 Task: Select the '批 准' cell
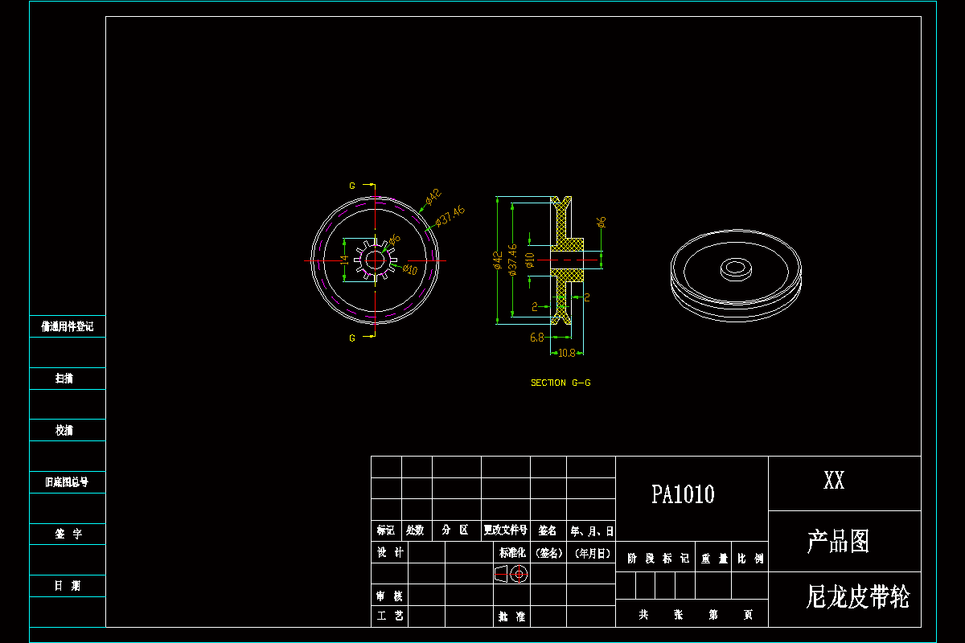point(511,616)
